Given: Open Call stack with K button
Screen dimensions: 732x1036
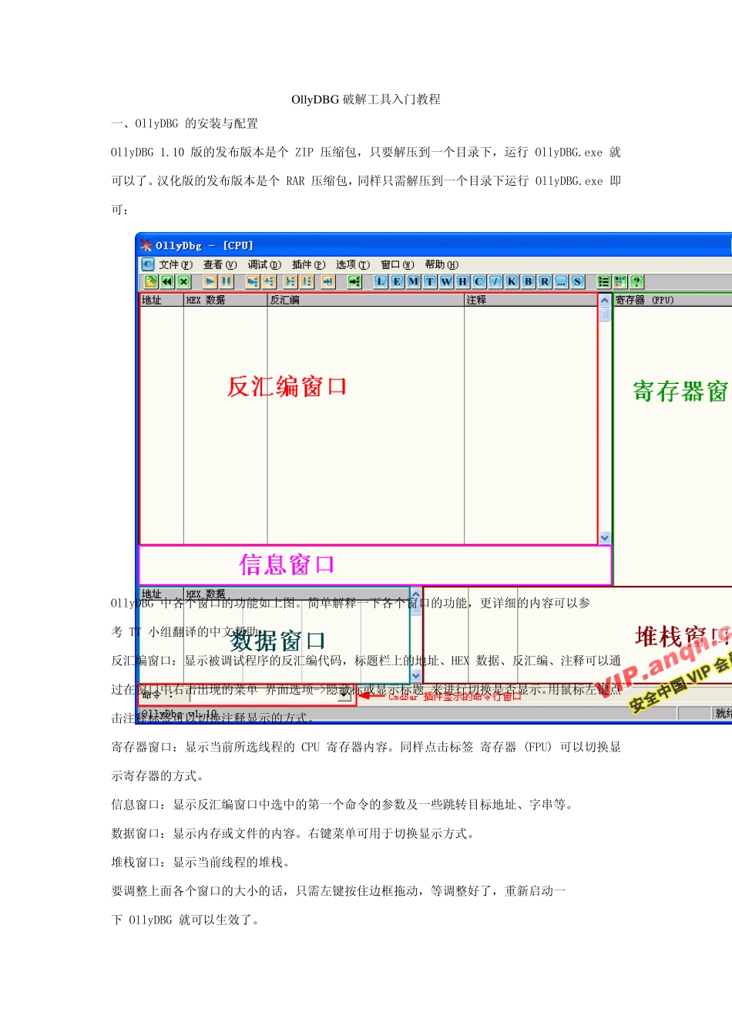Looking at the screenshot, I should (512, 281).
